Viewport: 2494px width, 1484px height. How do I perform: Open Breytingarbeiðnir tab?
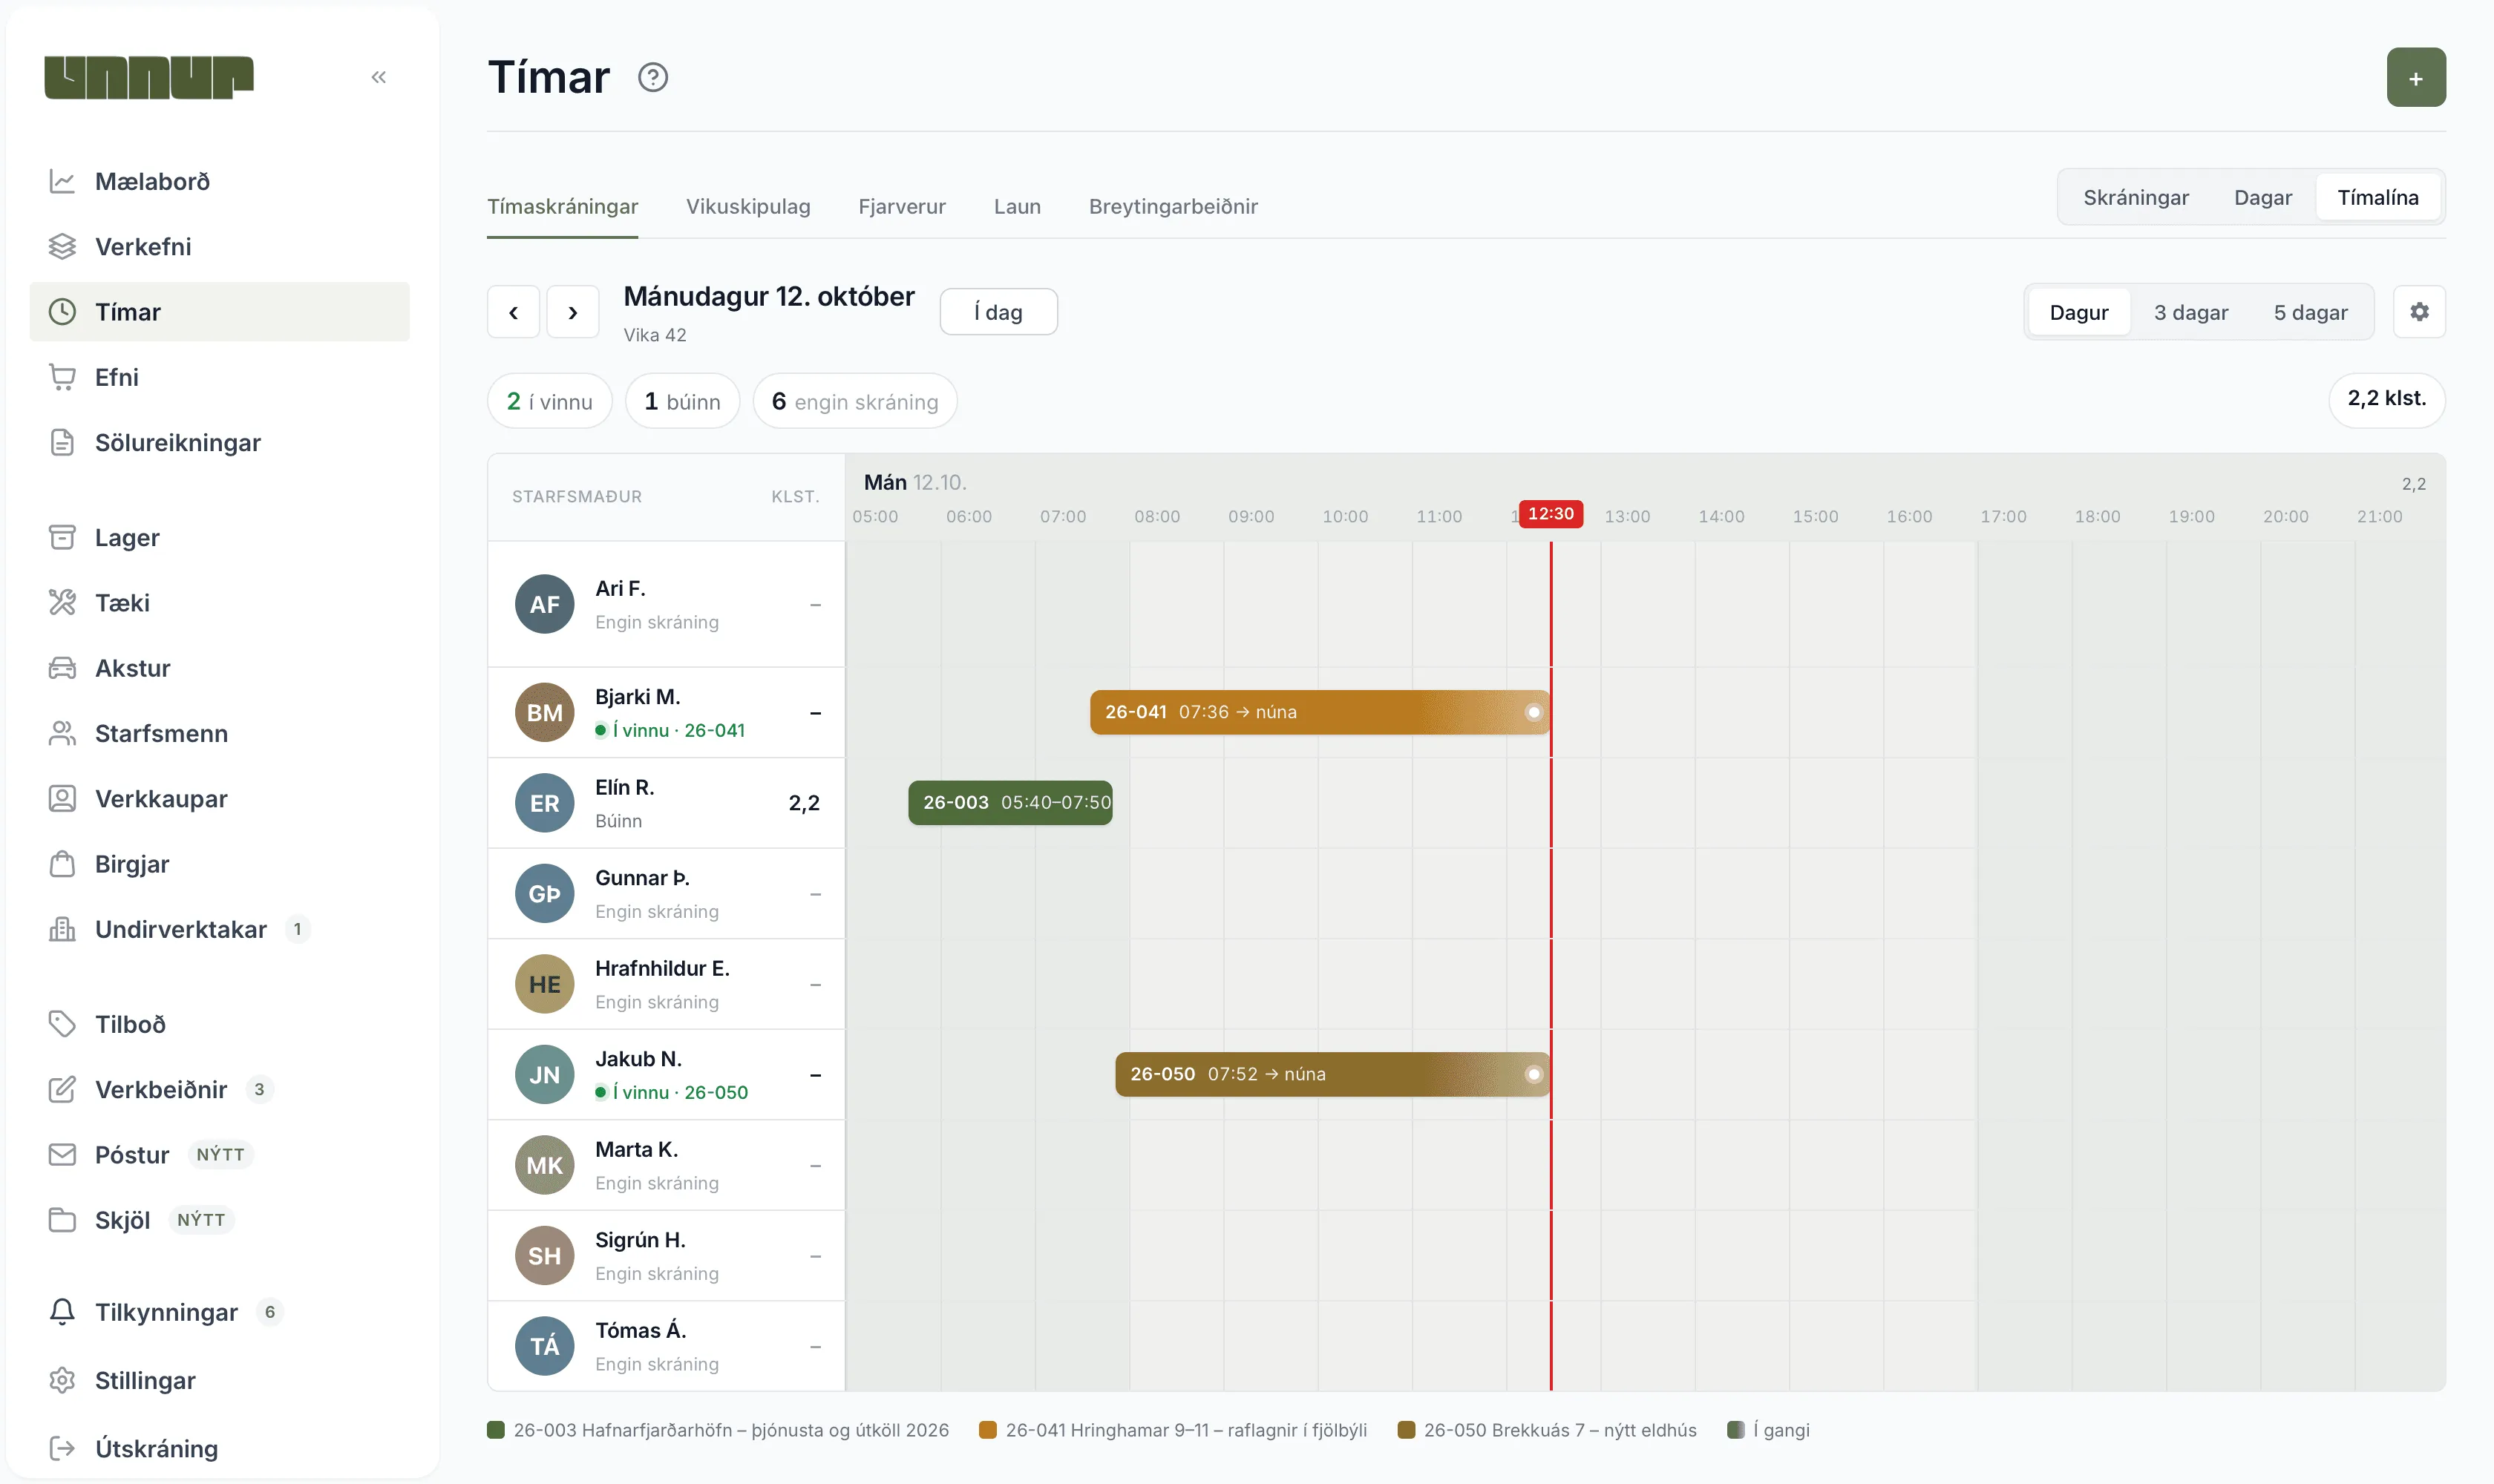[x=1174, y=206]
